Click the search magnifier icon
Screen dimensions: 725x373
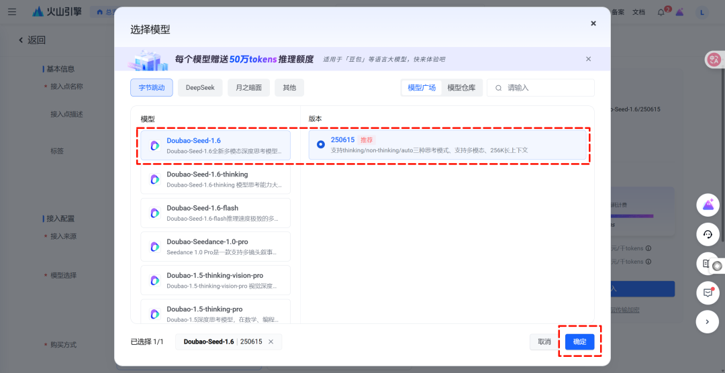pyautogui.click(x=498, y=88)
